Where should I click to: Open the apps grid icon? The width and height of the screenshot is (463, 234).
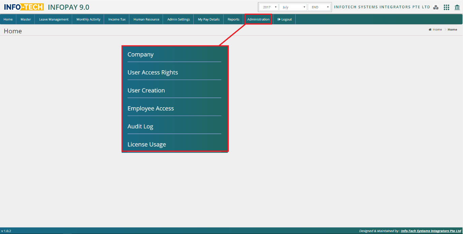tap(447, 7)
